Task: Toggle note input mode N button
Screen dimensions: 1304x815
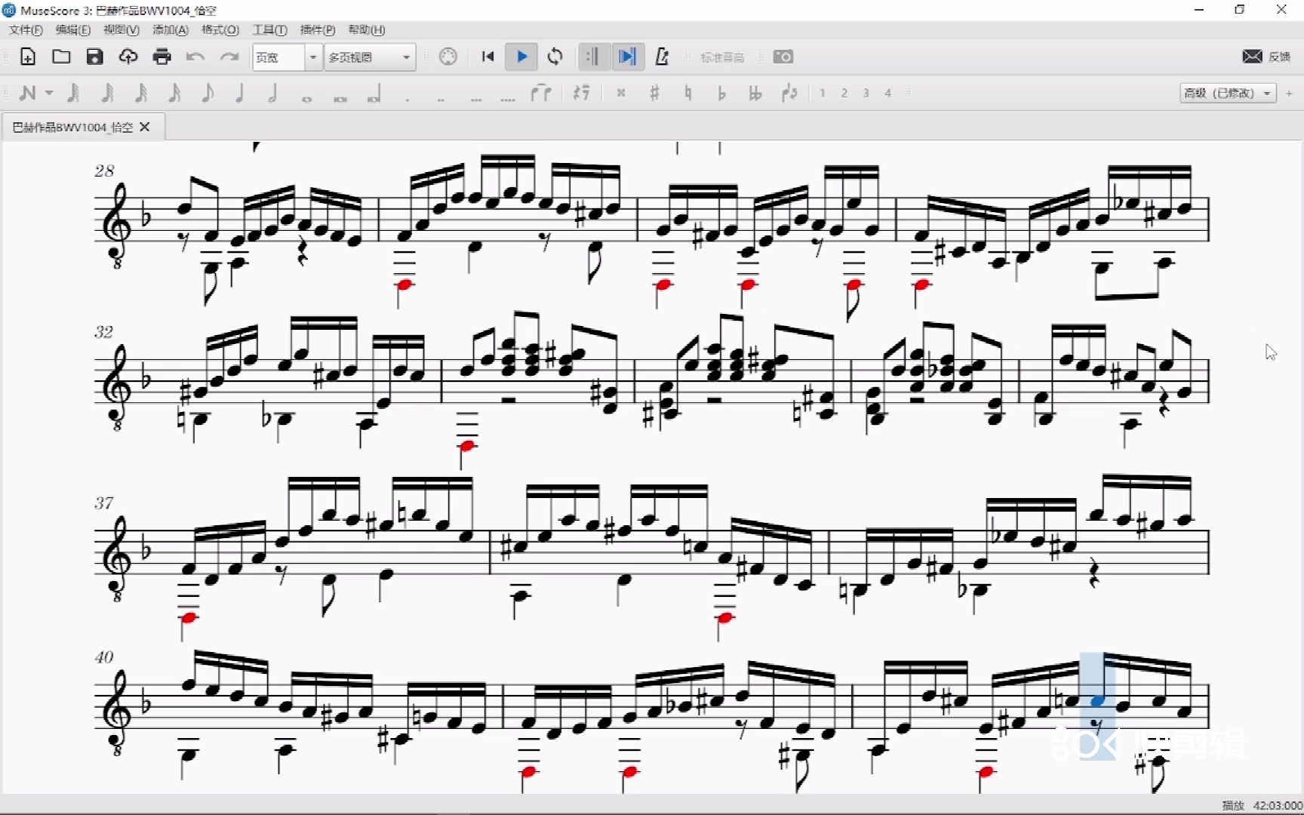Action: click(28, 93)
